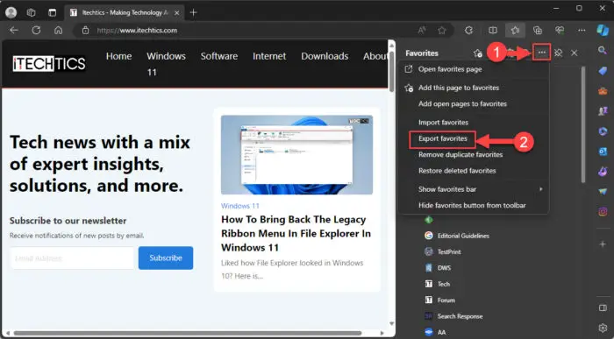Open the Extensions puzzle icon
Screen dimensions: 614x339
point(468,30)
